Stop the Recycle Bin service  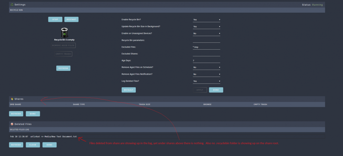pos(55,19)
